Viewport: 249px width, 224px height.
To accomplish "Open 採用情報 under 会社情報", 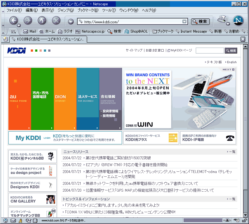I will (x=108, y=116).
